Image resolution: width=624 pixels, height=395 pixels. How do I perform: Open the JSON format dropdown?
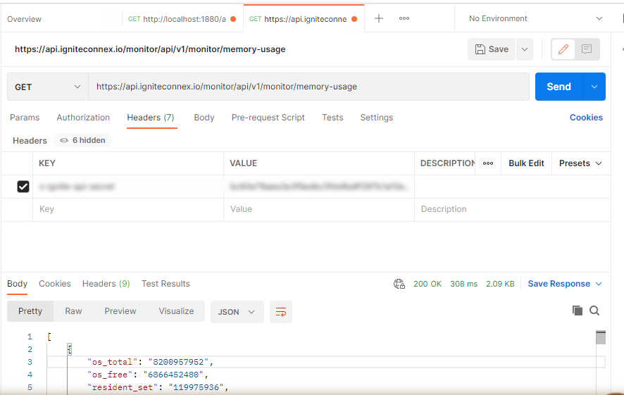(237, 312)
